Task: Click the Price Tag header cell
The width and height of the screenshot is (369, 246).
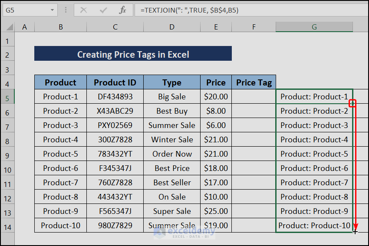Action: (254, 82)
